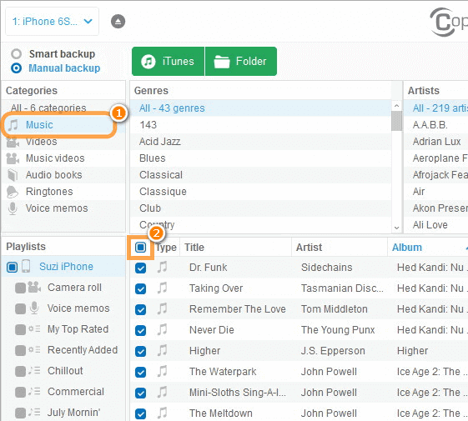Click the Voice memos microphone icon in Categories
Viewport: 468px width, 421px height.
click(13, 208)
